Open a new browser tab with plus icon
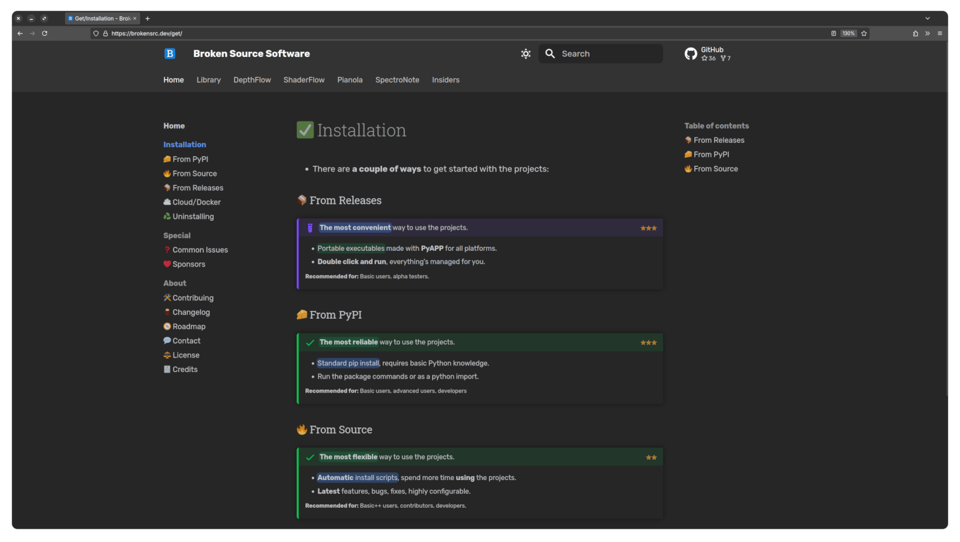 pyautogui.click(x=148, y=19)
